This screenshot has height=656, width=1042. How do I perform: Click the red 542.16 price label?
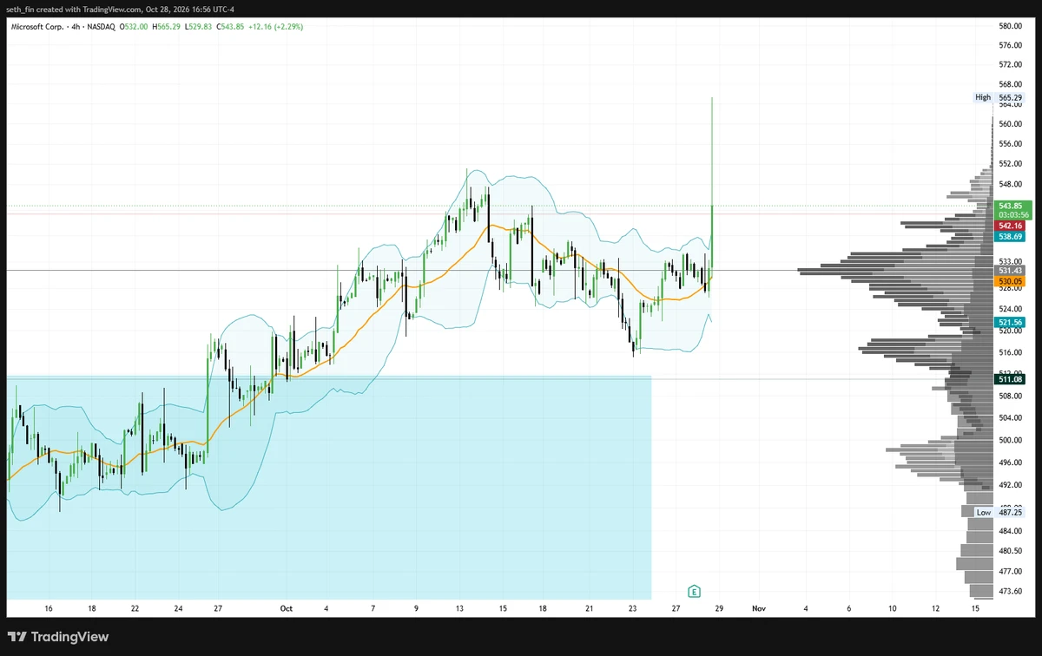pyautogui.click(x=1010, y=226)
